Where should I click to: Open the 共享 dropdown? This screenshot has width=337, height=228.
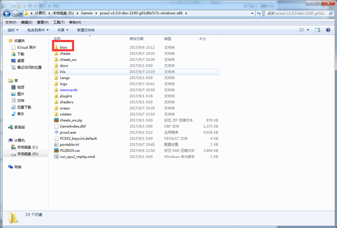[x=63, y=30]
